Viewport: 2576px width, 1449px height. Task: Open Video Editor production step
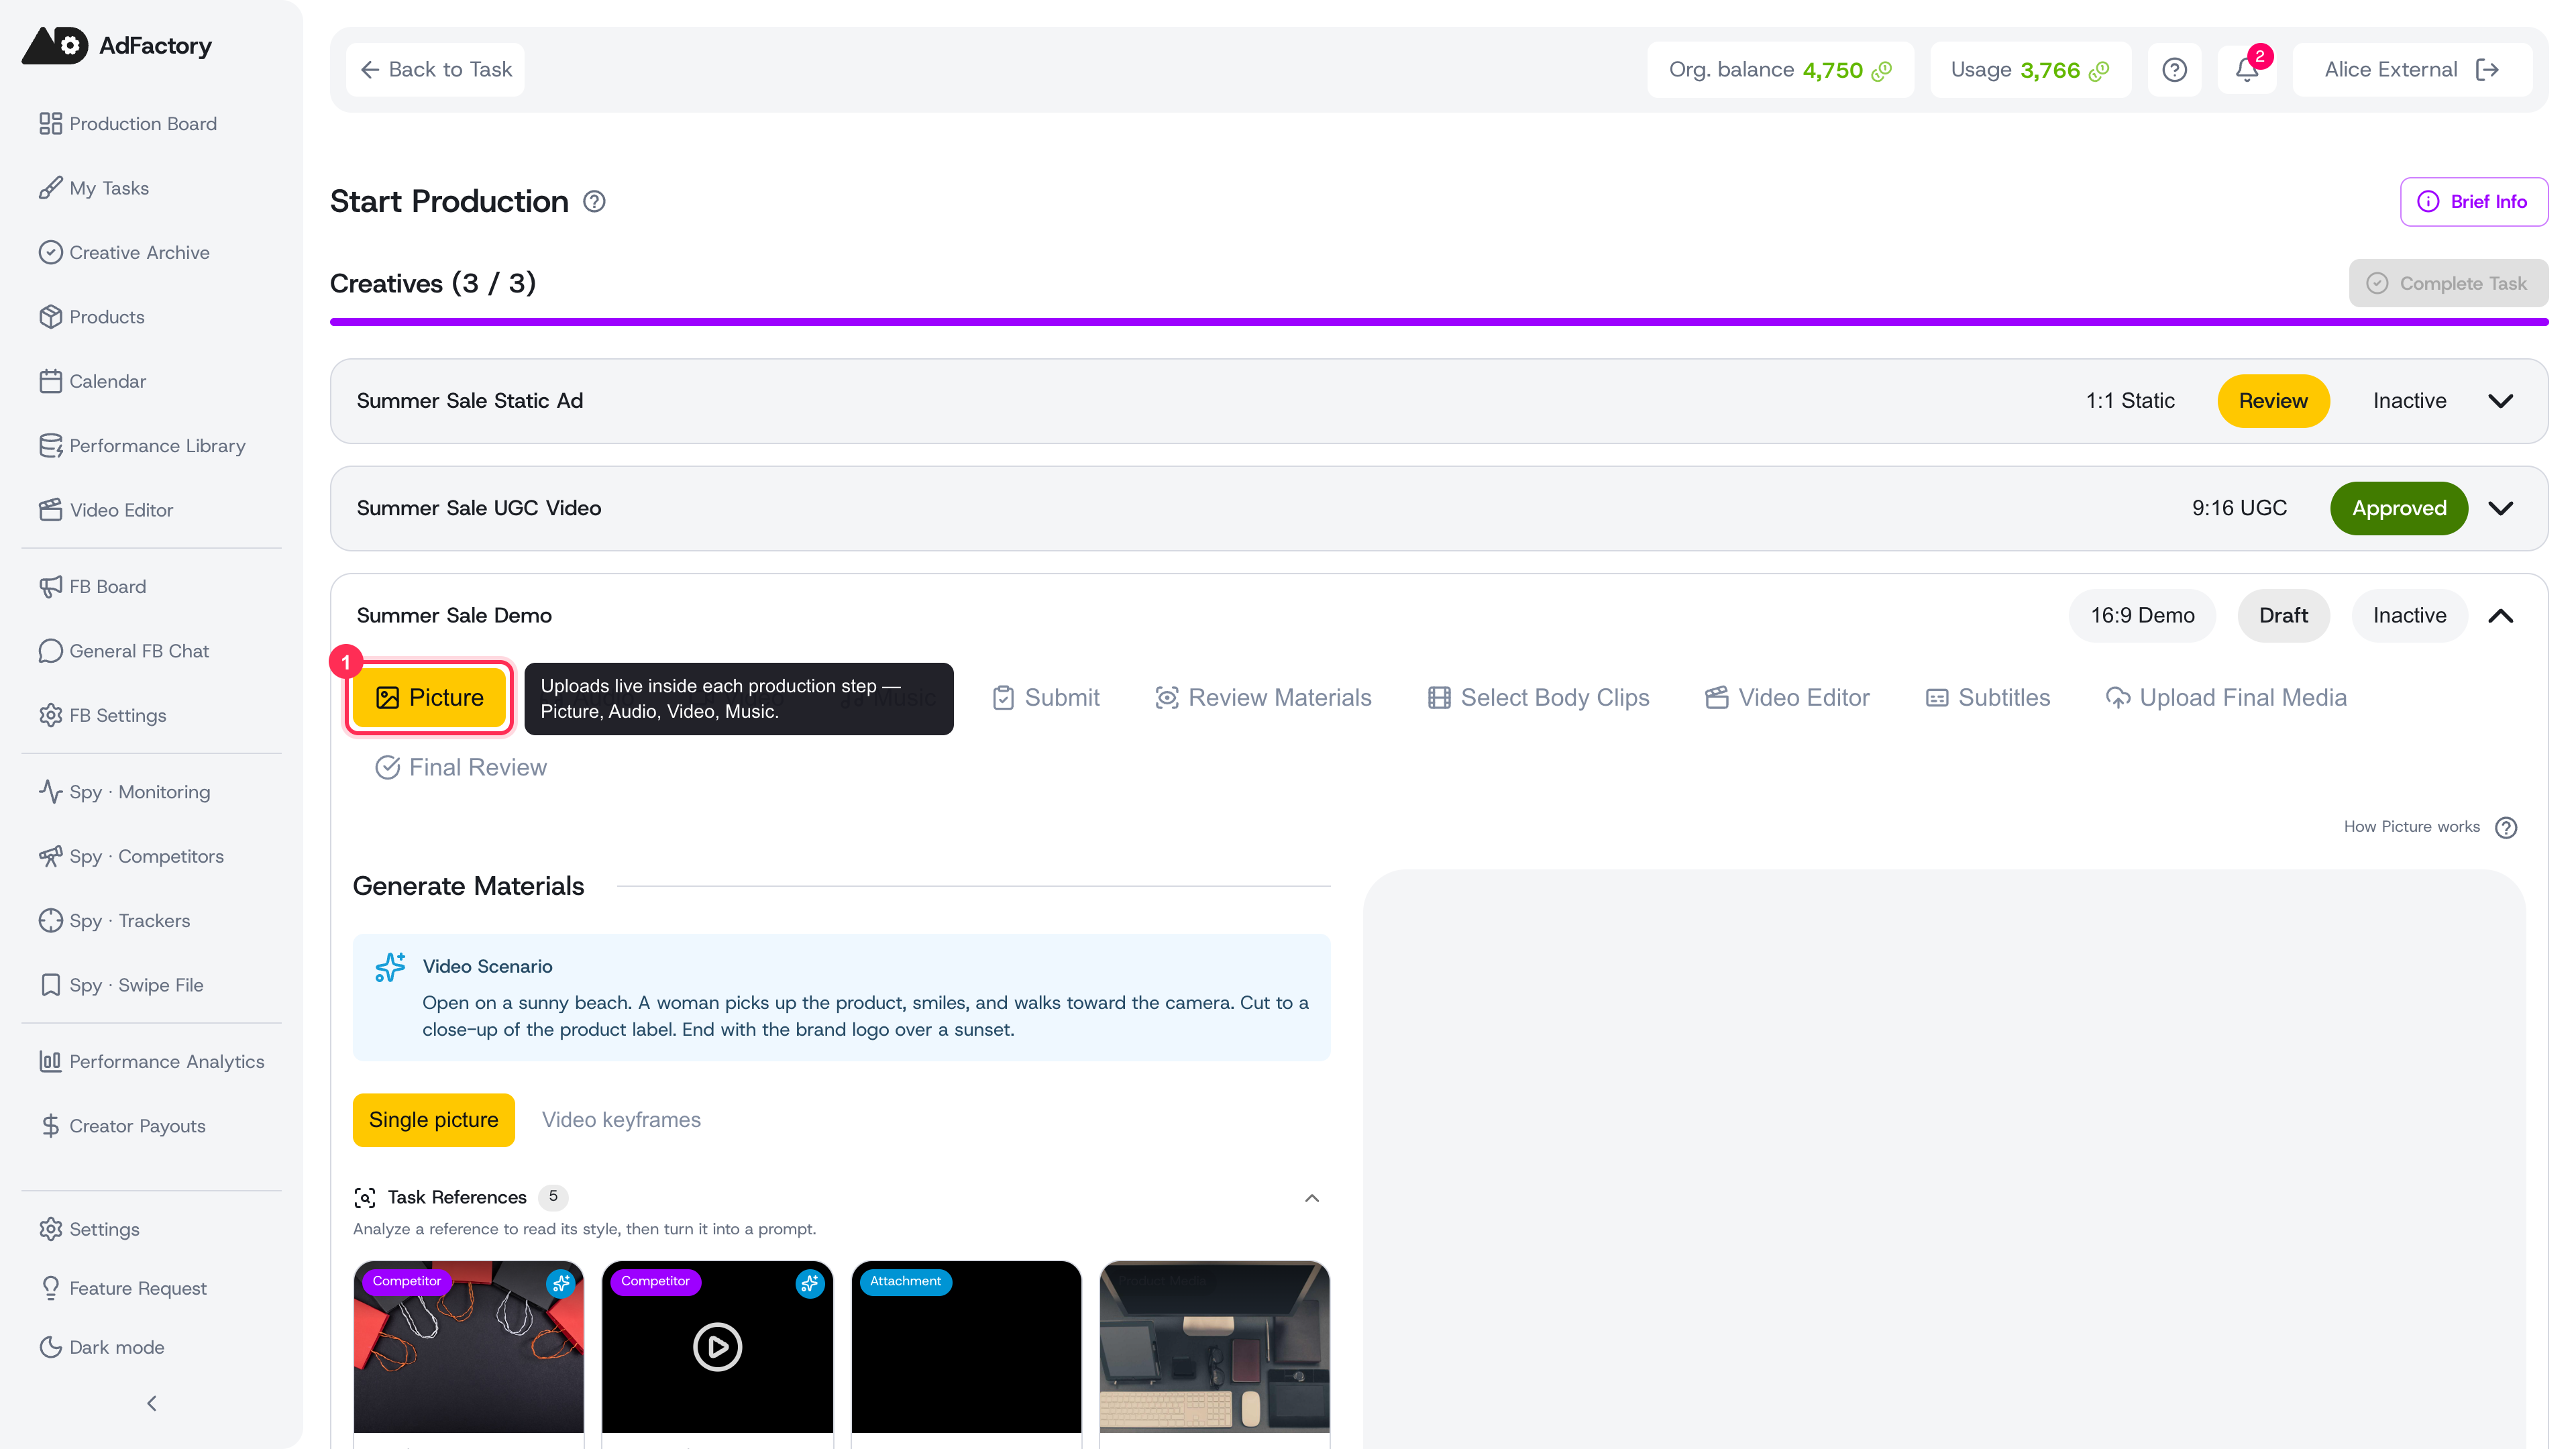[1787, 698]
